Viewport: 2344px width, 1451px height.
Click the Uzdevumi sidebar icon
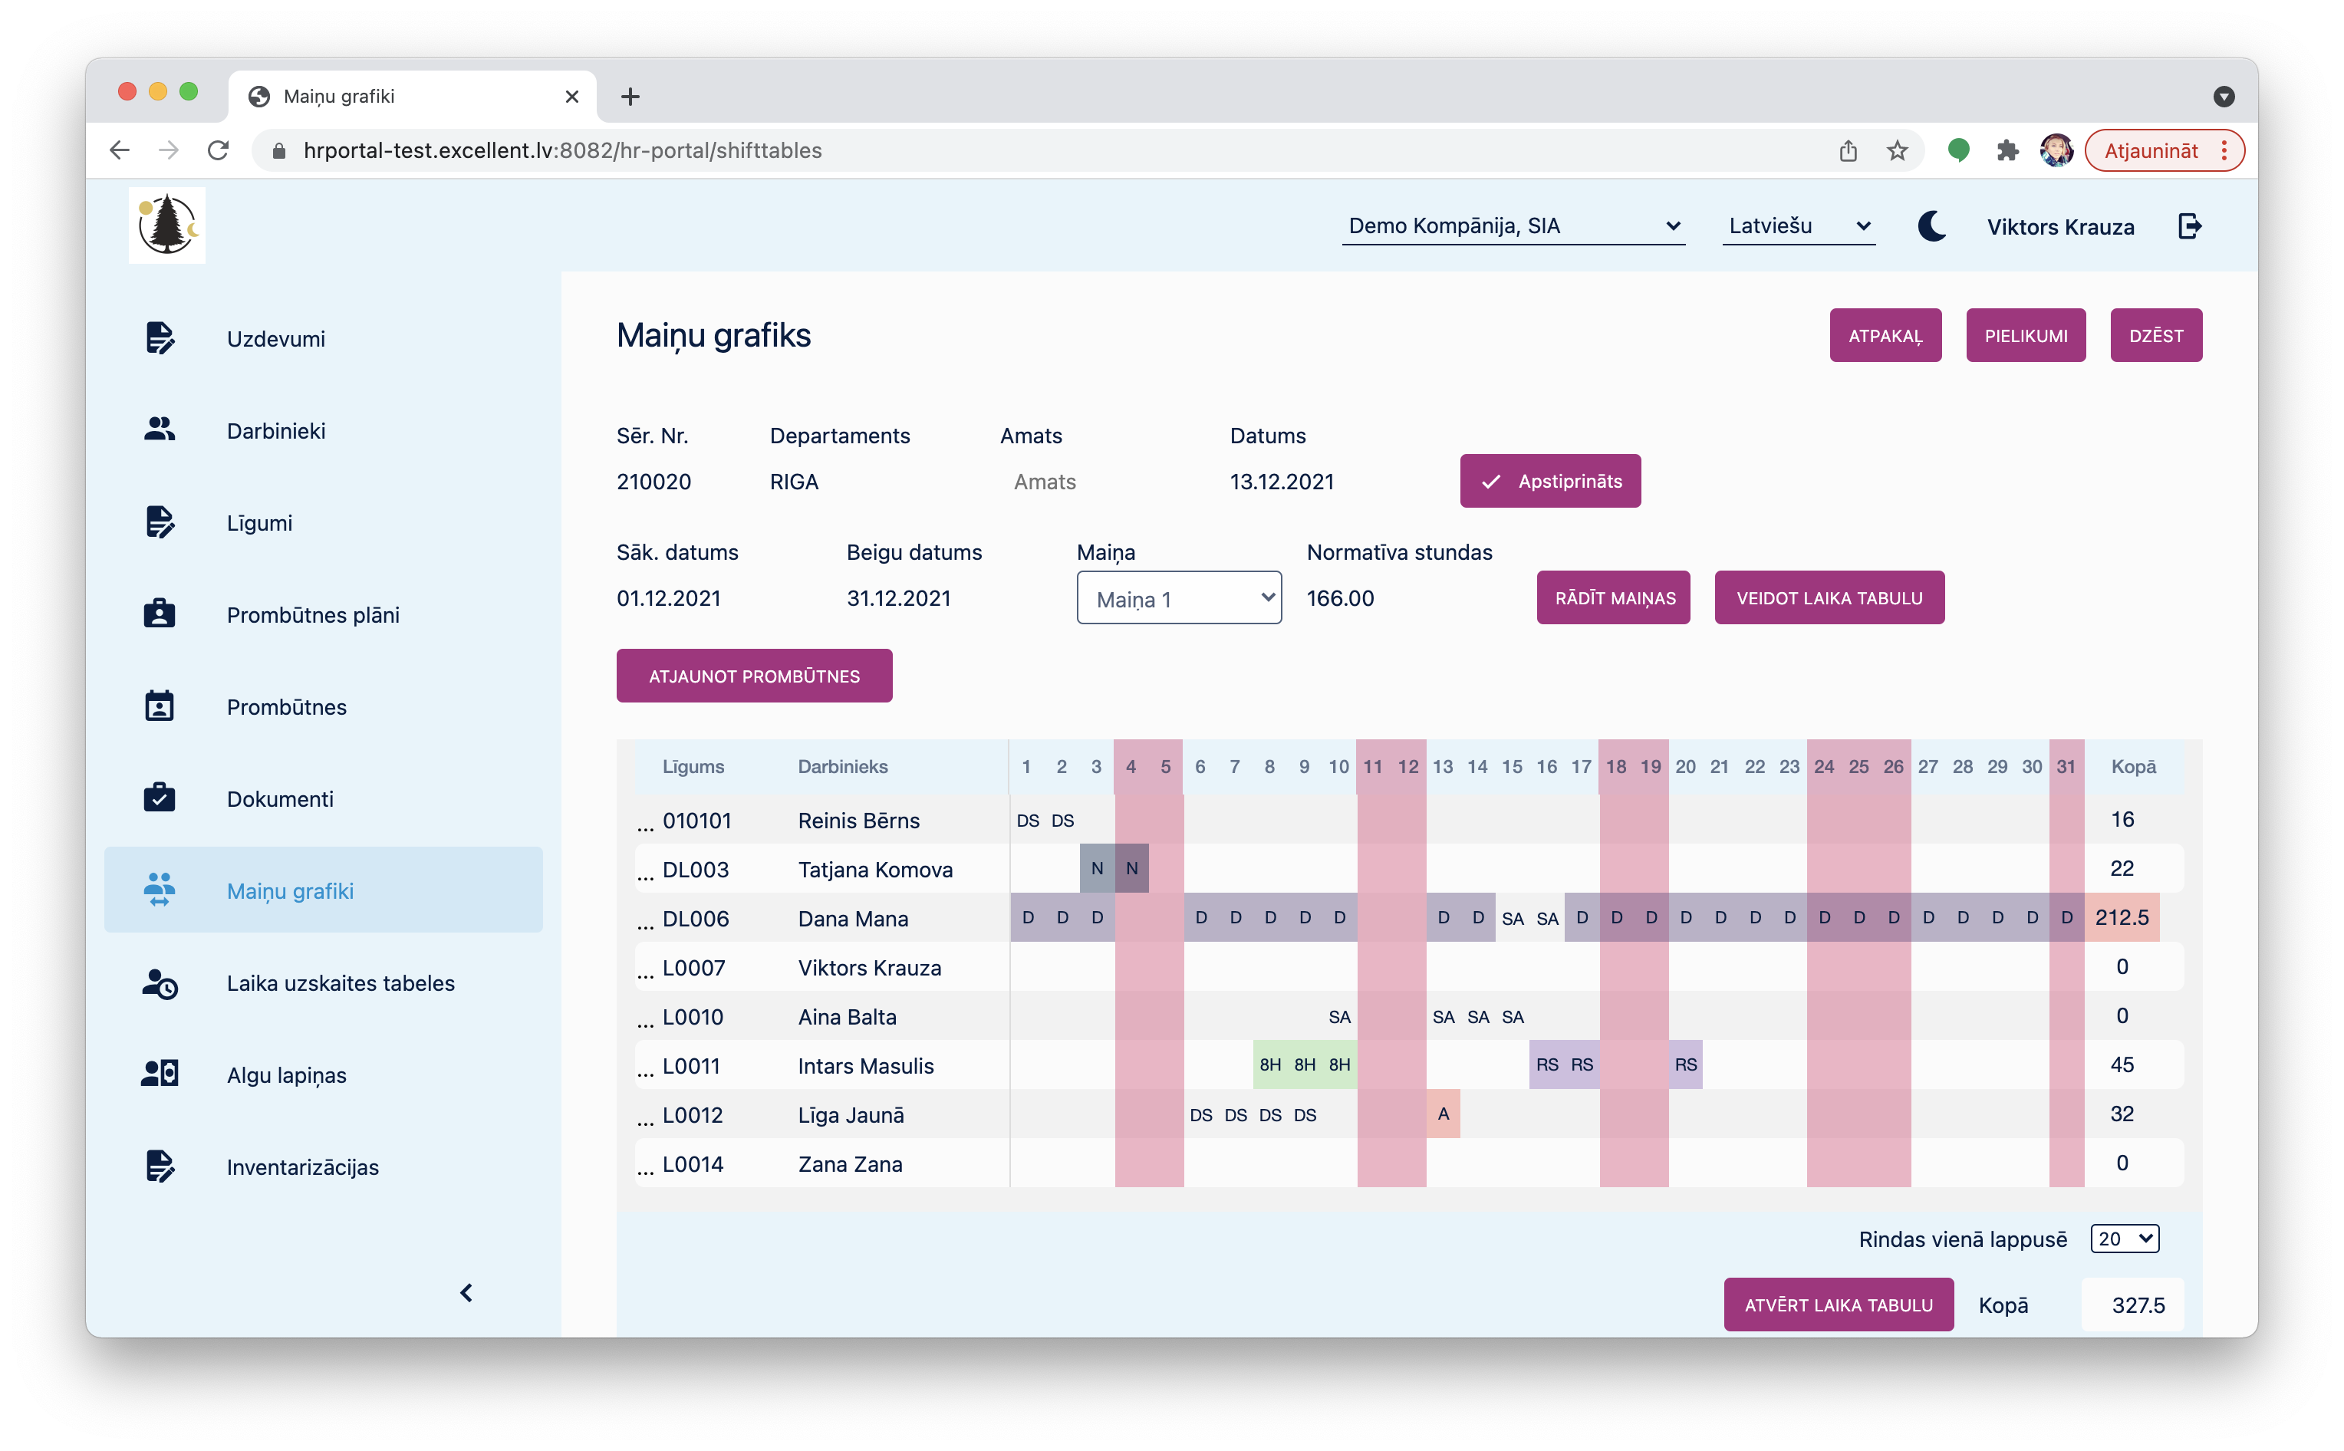point(160,337)
